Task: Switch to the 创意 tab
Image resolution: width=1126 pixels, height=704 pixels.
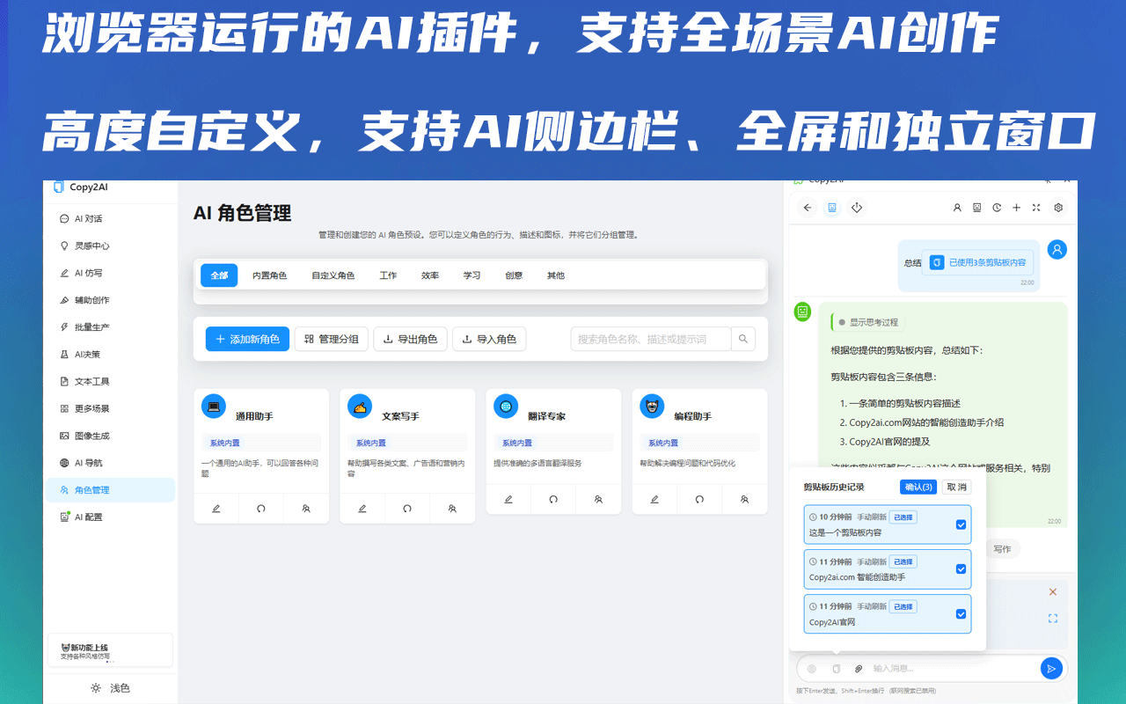Action: [x=514, y=275]
